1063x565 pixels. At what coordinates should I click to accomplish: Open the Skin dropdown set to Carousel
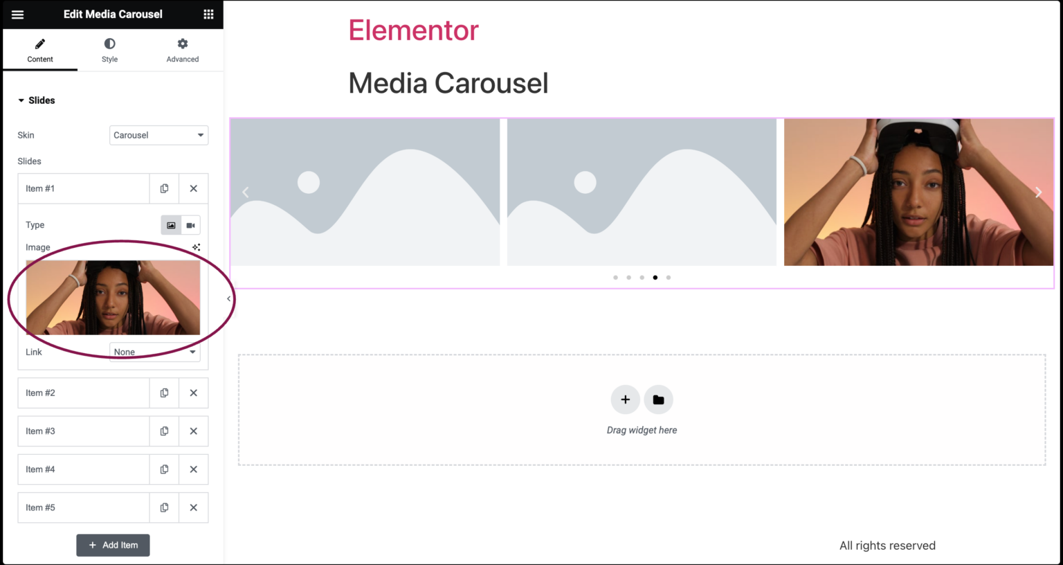[158, 135]
